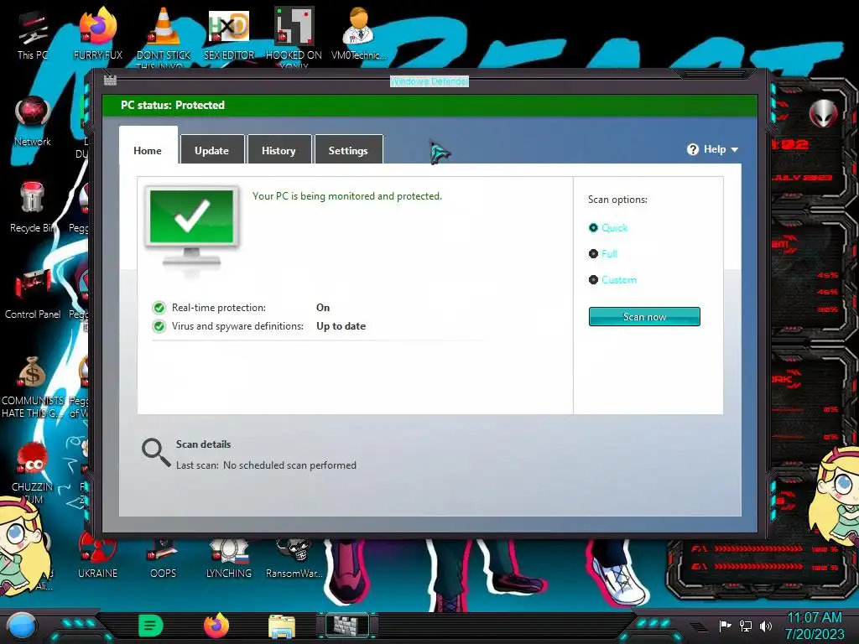This screenshot has height=644, width=859.
Task: Open the volume speaker tray icon
Action: click(x=765, y=626)
